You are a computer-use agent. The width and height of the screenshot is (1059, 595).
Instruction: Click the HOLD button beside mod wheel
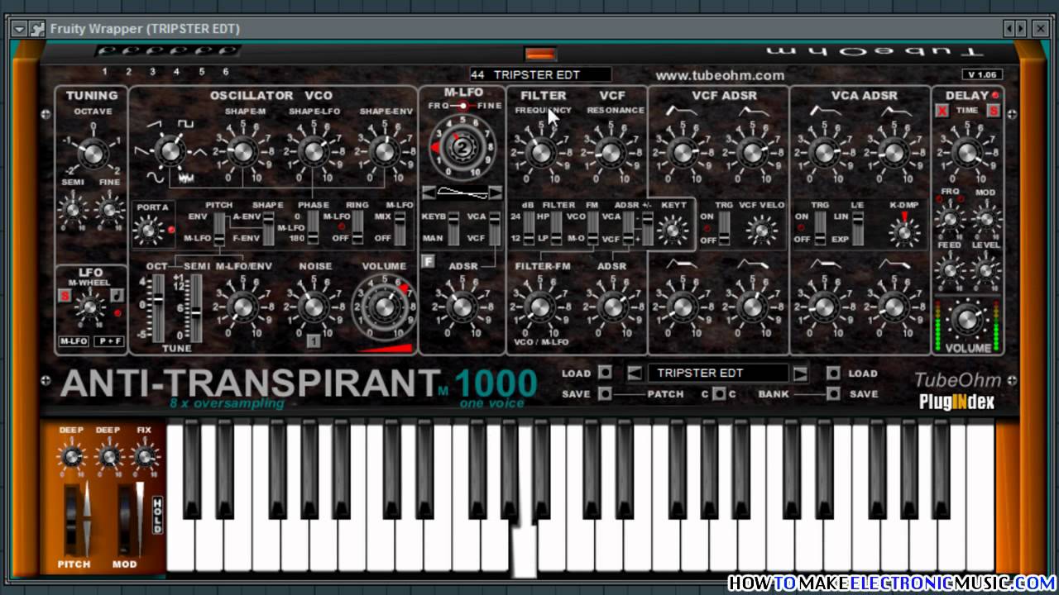pos(158,515)
